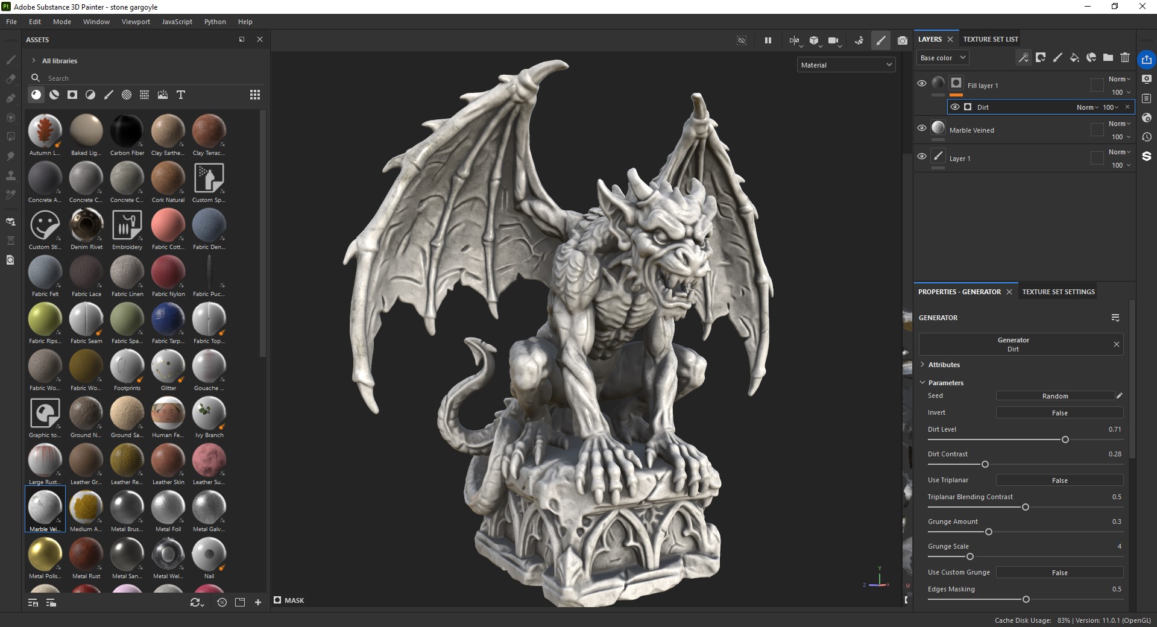Select the Clone stamp tool
Screen dimensions: 1157x627
[10, 175]
